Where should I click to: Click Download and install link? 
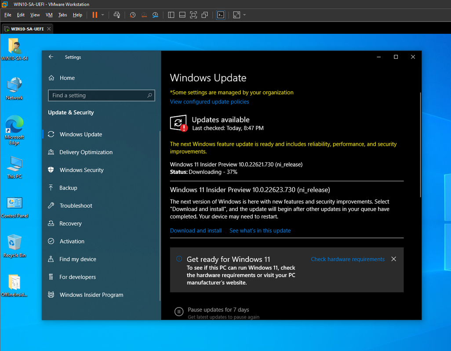[x=196, y=230]
